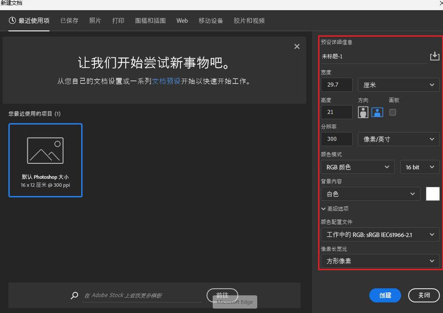Switch to the 图稿和插图 tab
This screenshot has height=313, width=443.
click(150, 21)
